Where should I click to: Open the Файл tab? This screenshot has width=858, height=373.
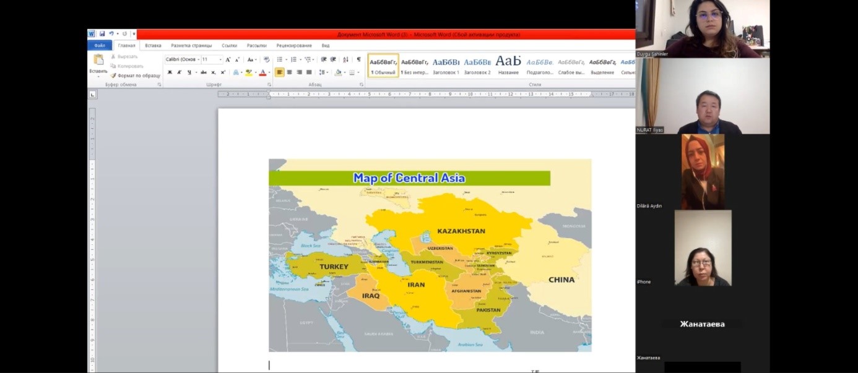click(100, 45)
